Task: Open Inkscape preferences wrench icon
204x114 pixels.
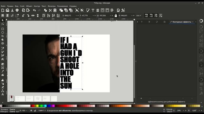Action: [123, 10]
